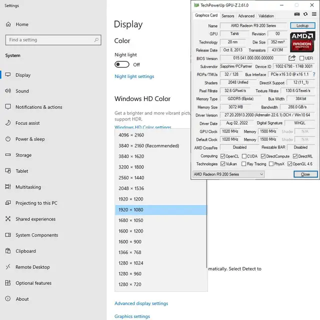Toggle the DirectML checkbox
This screenshot has width=320, height=320.
295,156
